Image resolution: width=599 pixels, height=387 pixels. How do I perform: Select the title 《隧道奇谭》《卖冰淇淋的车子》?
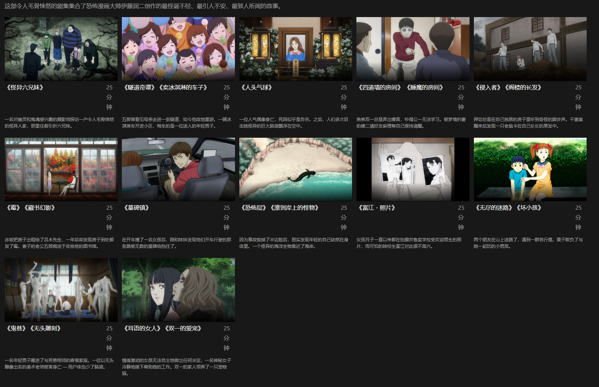(x=165, y=88)
